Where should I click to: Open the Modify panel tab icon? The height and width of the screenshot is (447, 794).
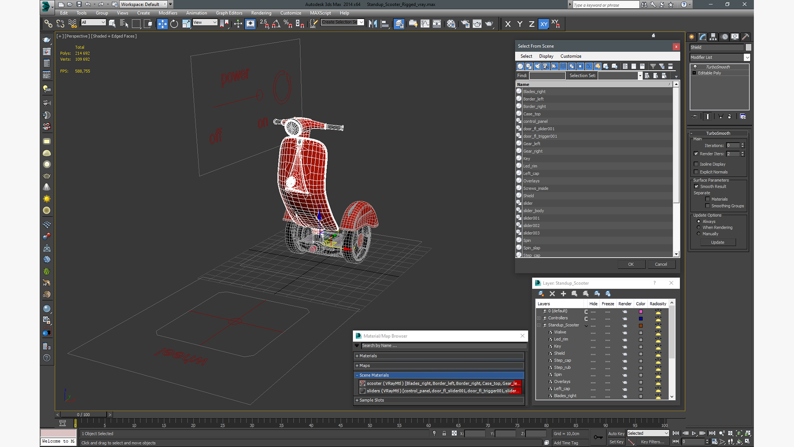[702, 37]
